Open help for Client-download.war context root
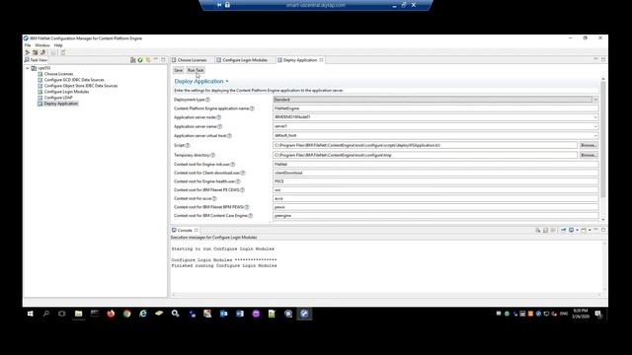Screen dimensions: 632x355 tap(243, 173)
